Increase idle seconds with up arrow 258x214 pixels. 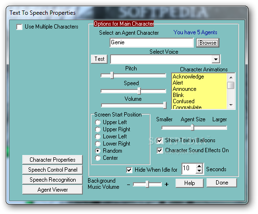coord(199,166)
